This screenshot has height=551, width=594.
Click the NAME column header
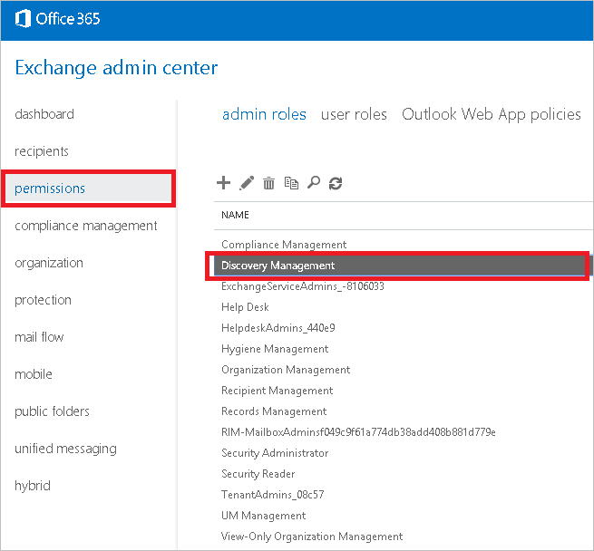235,215
